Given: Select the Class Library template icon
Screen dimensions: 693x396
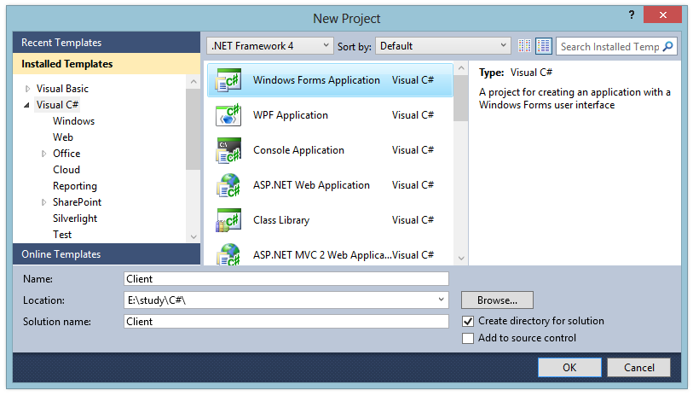Looking at the screenshot, I should (x=228, y=220).
